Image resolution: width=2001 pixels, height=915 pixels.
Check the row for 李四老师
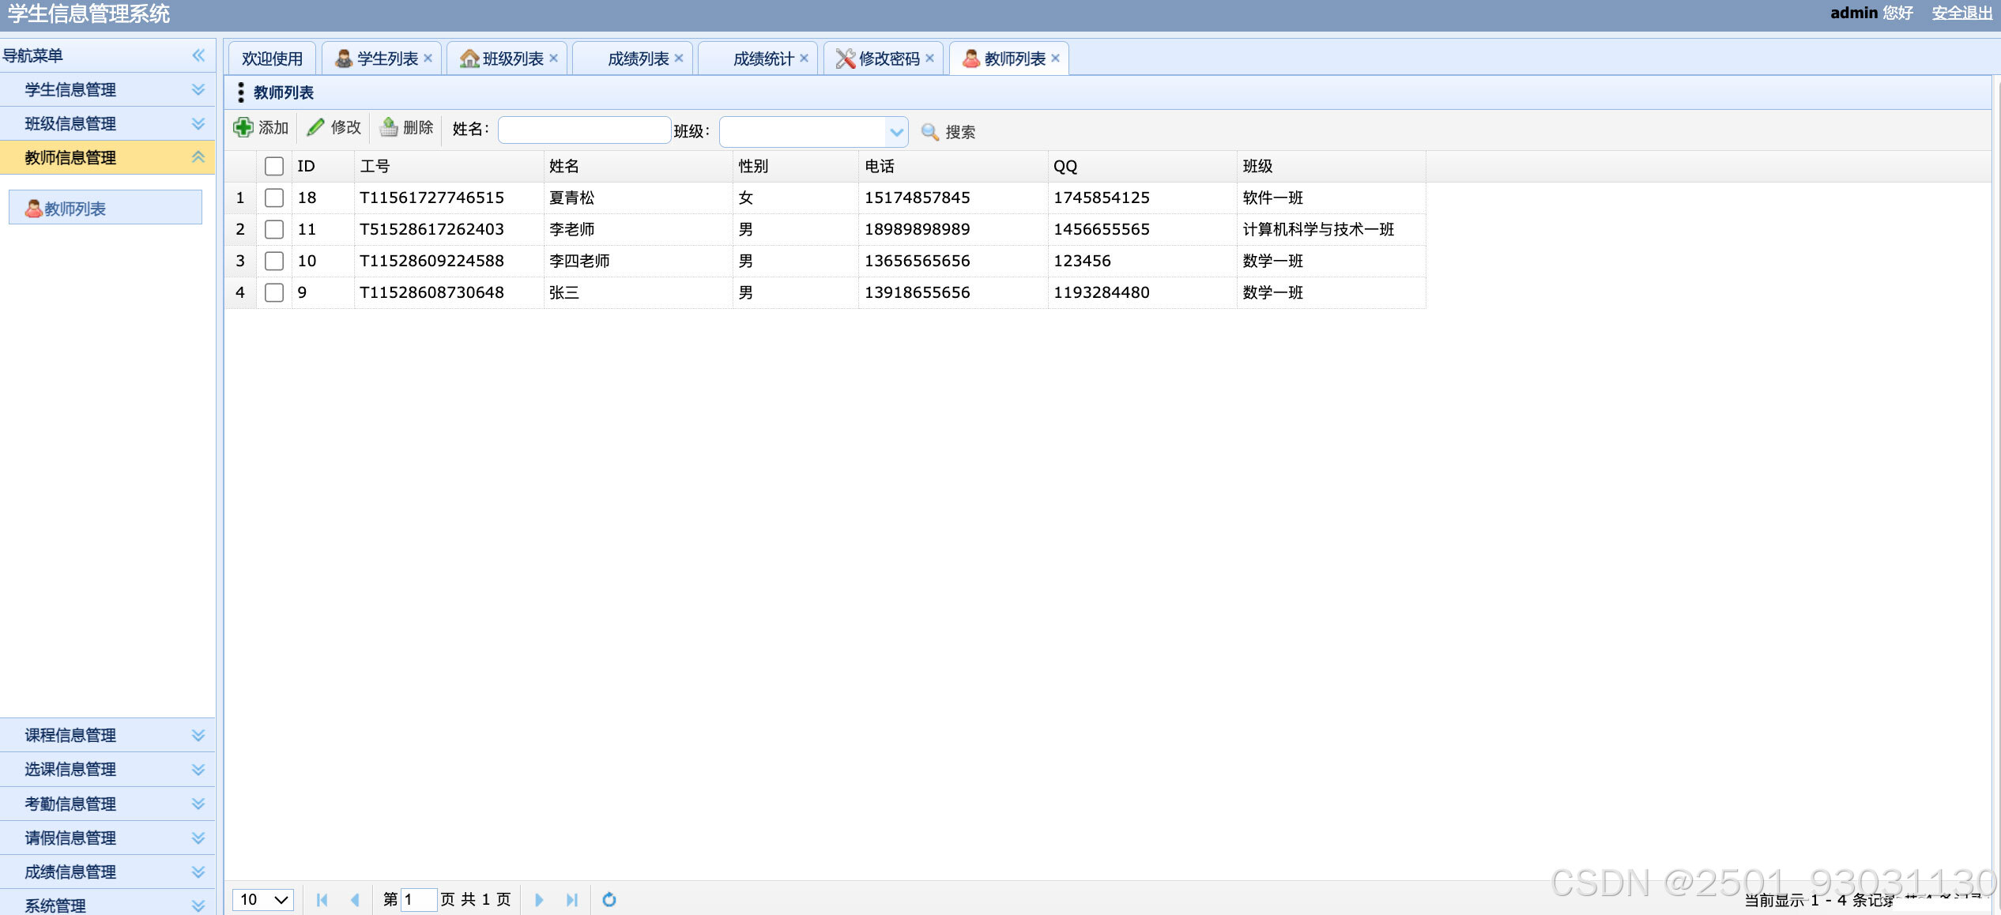(x=274, y=261)
